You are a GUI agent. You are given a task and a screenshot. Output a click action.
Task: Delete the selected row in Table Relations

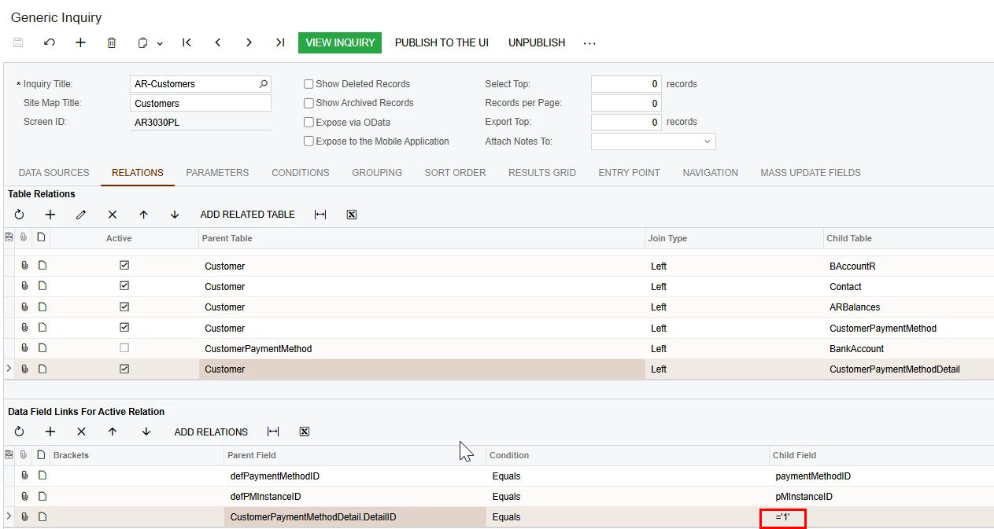click(x=113, y=215)
